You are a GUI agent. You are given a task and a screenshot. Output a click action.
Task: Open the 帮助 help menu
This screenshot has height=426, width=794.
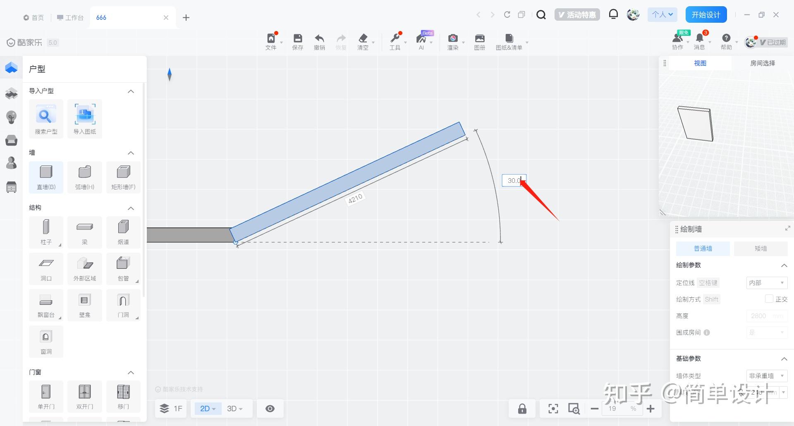[726, 42]
